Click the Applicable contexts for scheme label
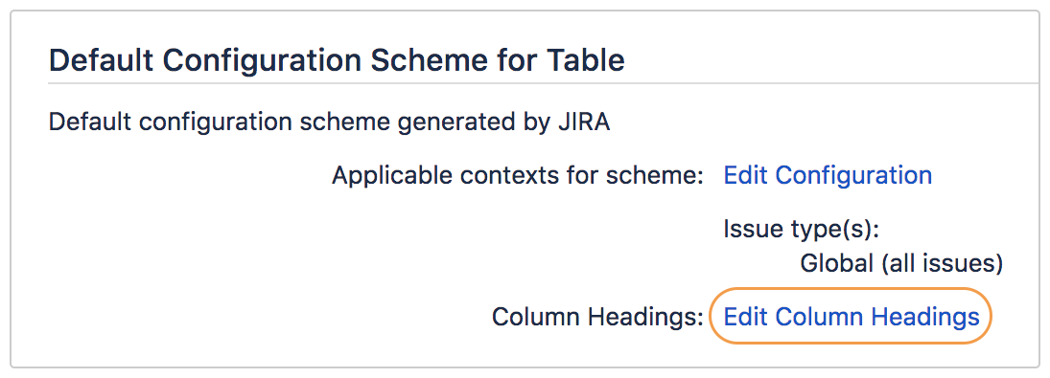Viewport: 1050px width, 378px height. (518, 176)
